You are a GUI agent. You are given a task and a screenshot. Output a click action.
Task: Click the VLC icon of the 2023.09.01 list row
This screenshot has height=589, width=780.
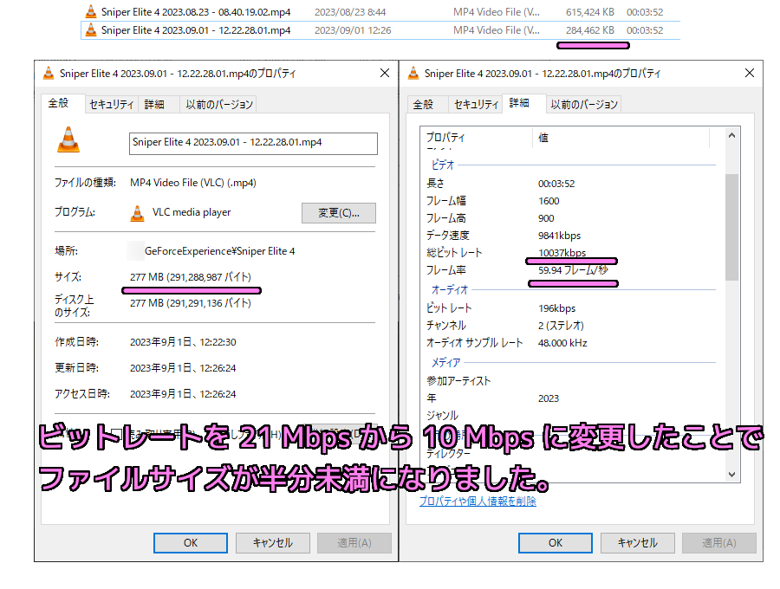(90, 29)
